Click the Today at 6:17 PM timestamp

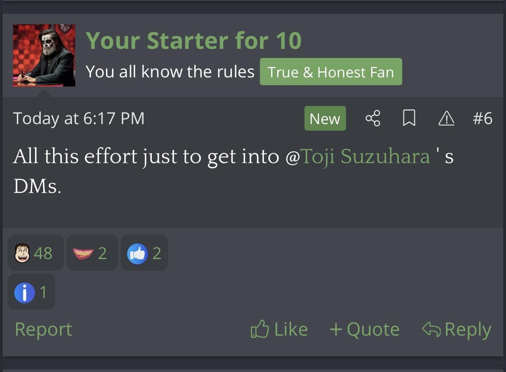coord(79,119)
